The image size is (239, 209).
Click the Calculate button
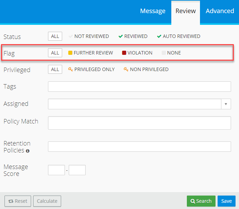(x=47, y=201)
